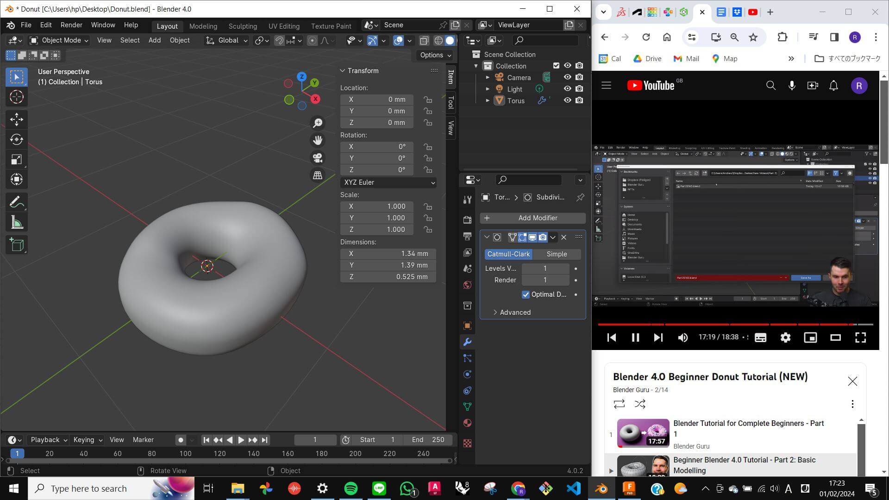
Task: Open the XYZ Euler rotation mode dropdown
Action: (388, 182)
